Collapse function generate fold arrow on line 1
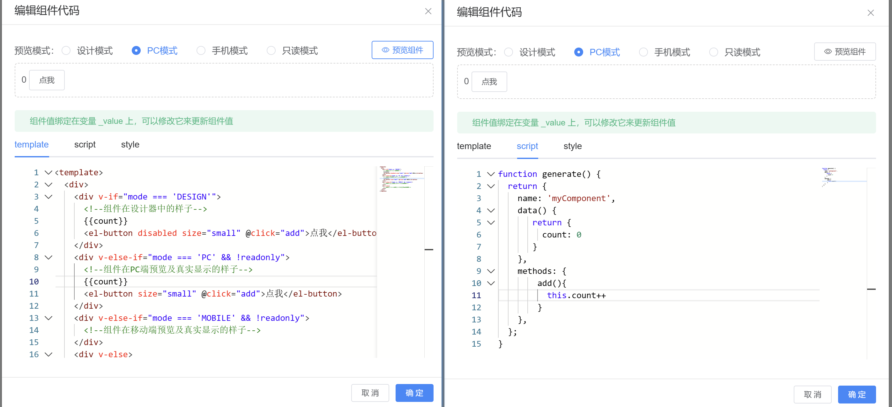The width and height of the screenshot is (892, 407). pyautogui.click(x=491, y=174)
